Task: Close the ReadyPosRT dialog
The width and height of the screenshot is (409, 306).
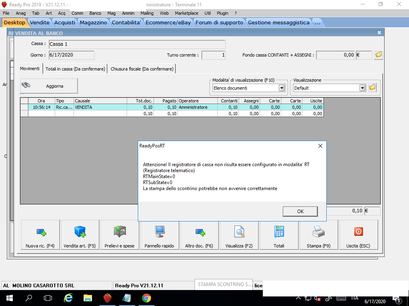Action: point(320,146)
